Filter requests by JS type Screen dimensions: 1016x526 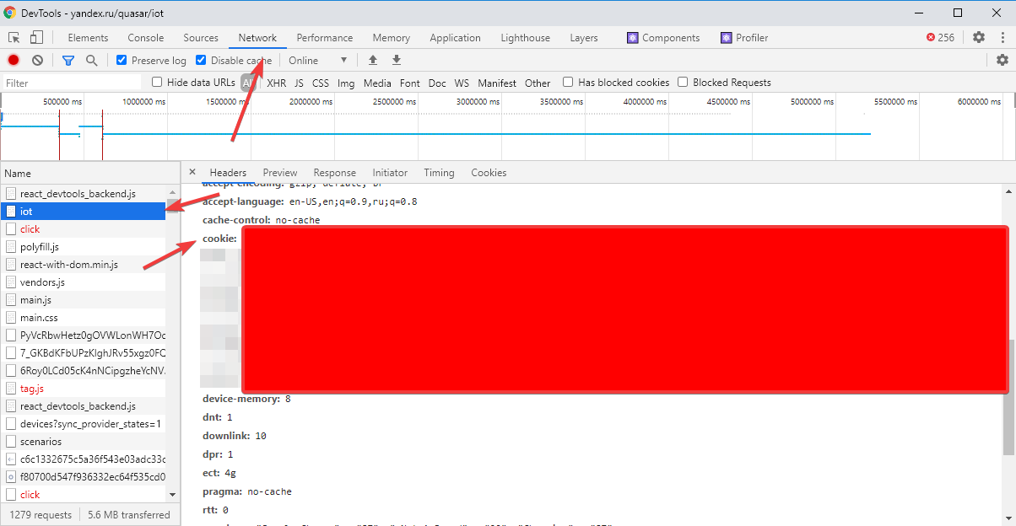pyautogui.click(x=299, y=83)
